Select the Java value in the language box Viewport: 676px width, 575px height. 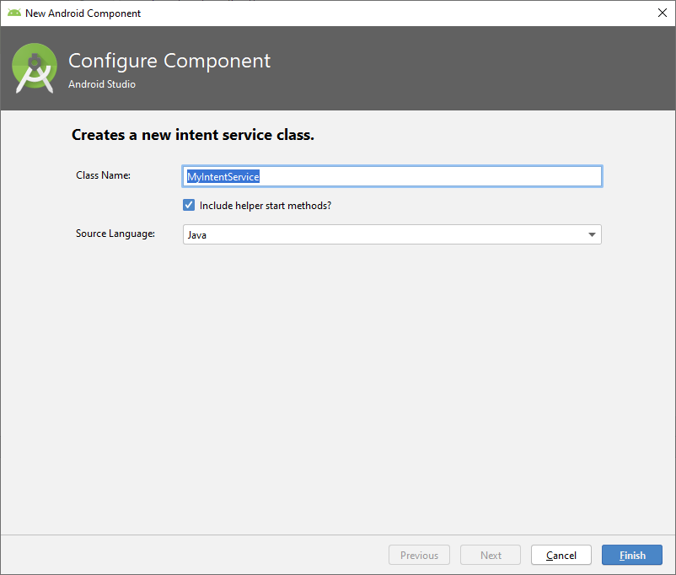[x=197, y=235]
